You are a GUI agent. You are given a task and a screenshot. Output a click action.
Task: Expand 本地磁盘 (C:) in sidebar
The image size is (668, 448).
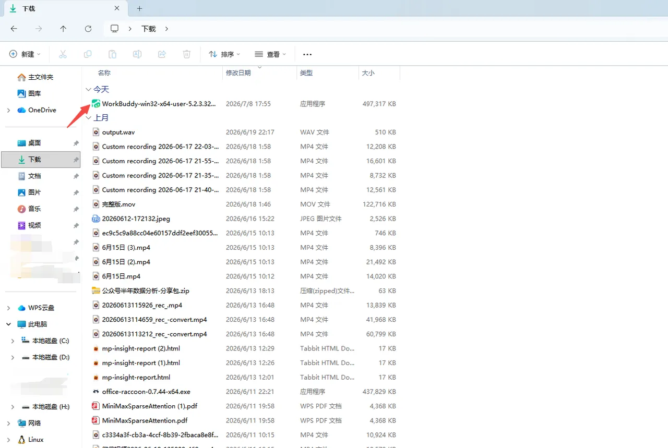tap(13, 341)
